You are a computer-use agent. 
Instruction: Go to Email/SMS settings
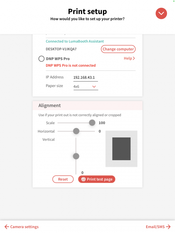(x=155, y=227)
